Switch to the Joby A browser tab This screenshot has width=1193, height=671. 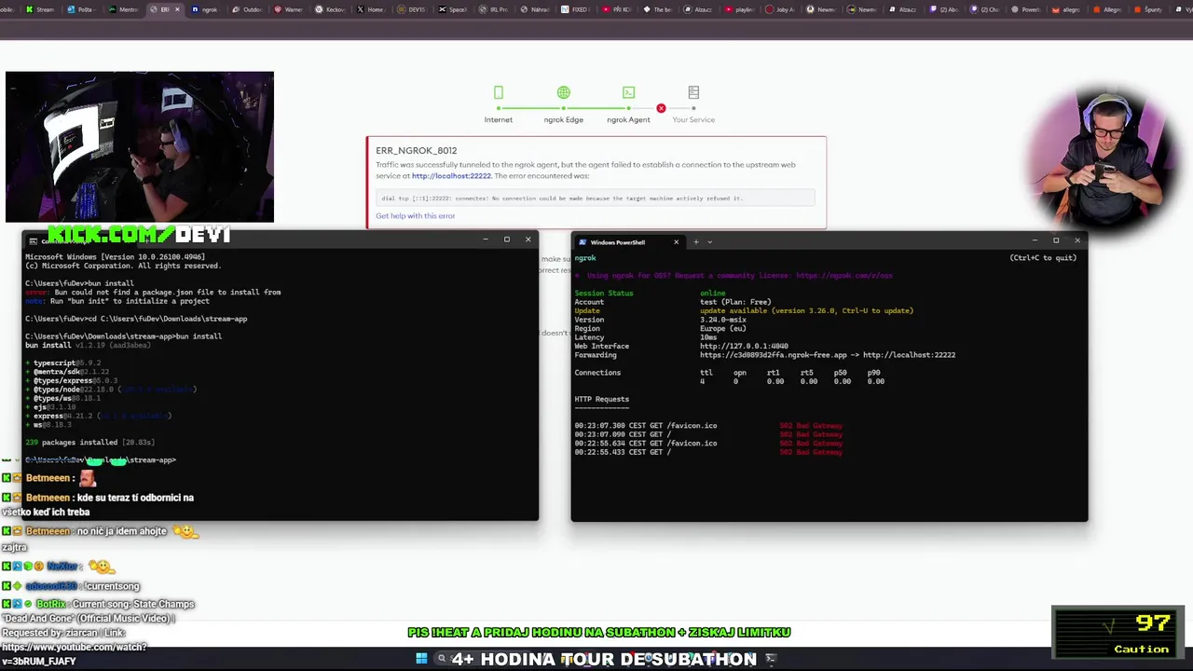783,9
